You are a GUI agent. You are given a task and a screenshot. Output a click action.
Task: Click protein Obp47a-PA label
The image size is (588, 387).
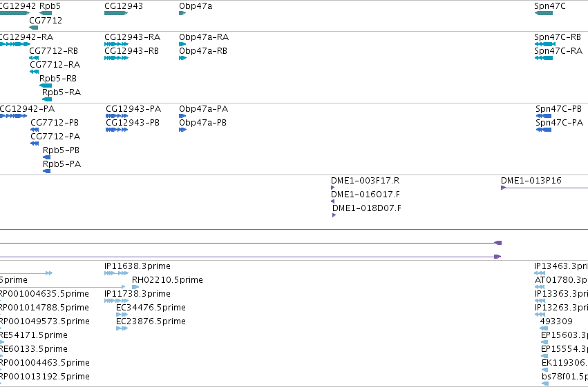point(204,109)
